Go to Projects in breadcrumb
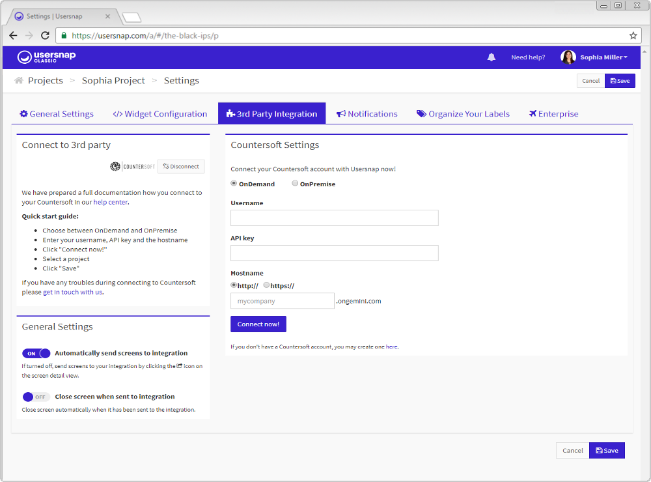651x482 pixels. point(46,81)
